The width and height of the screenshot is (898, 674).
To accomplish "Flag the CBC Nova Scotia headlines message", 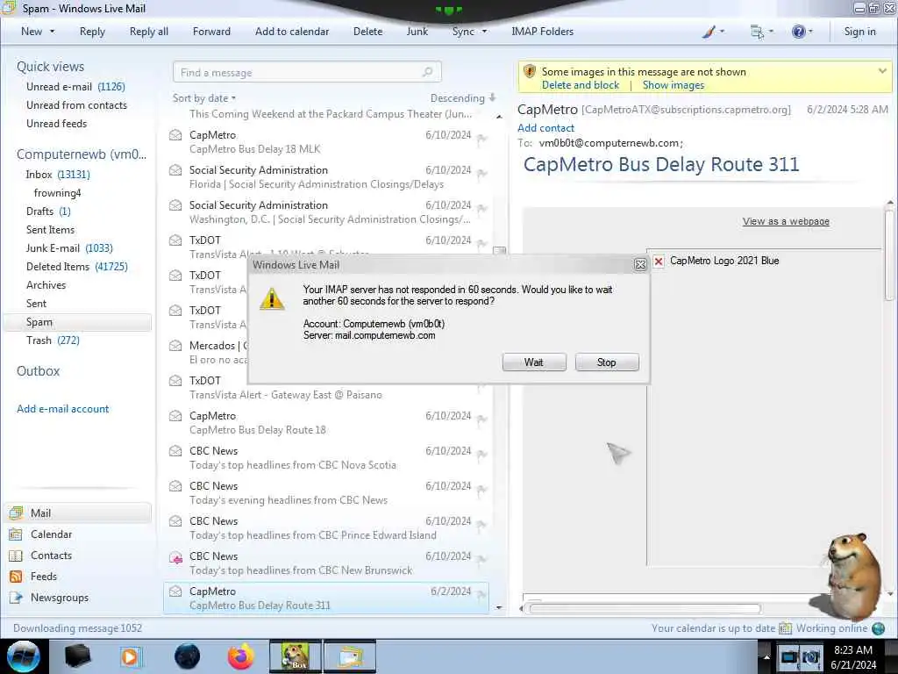I will 482,455.
